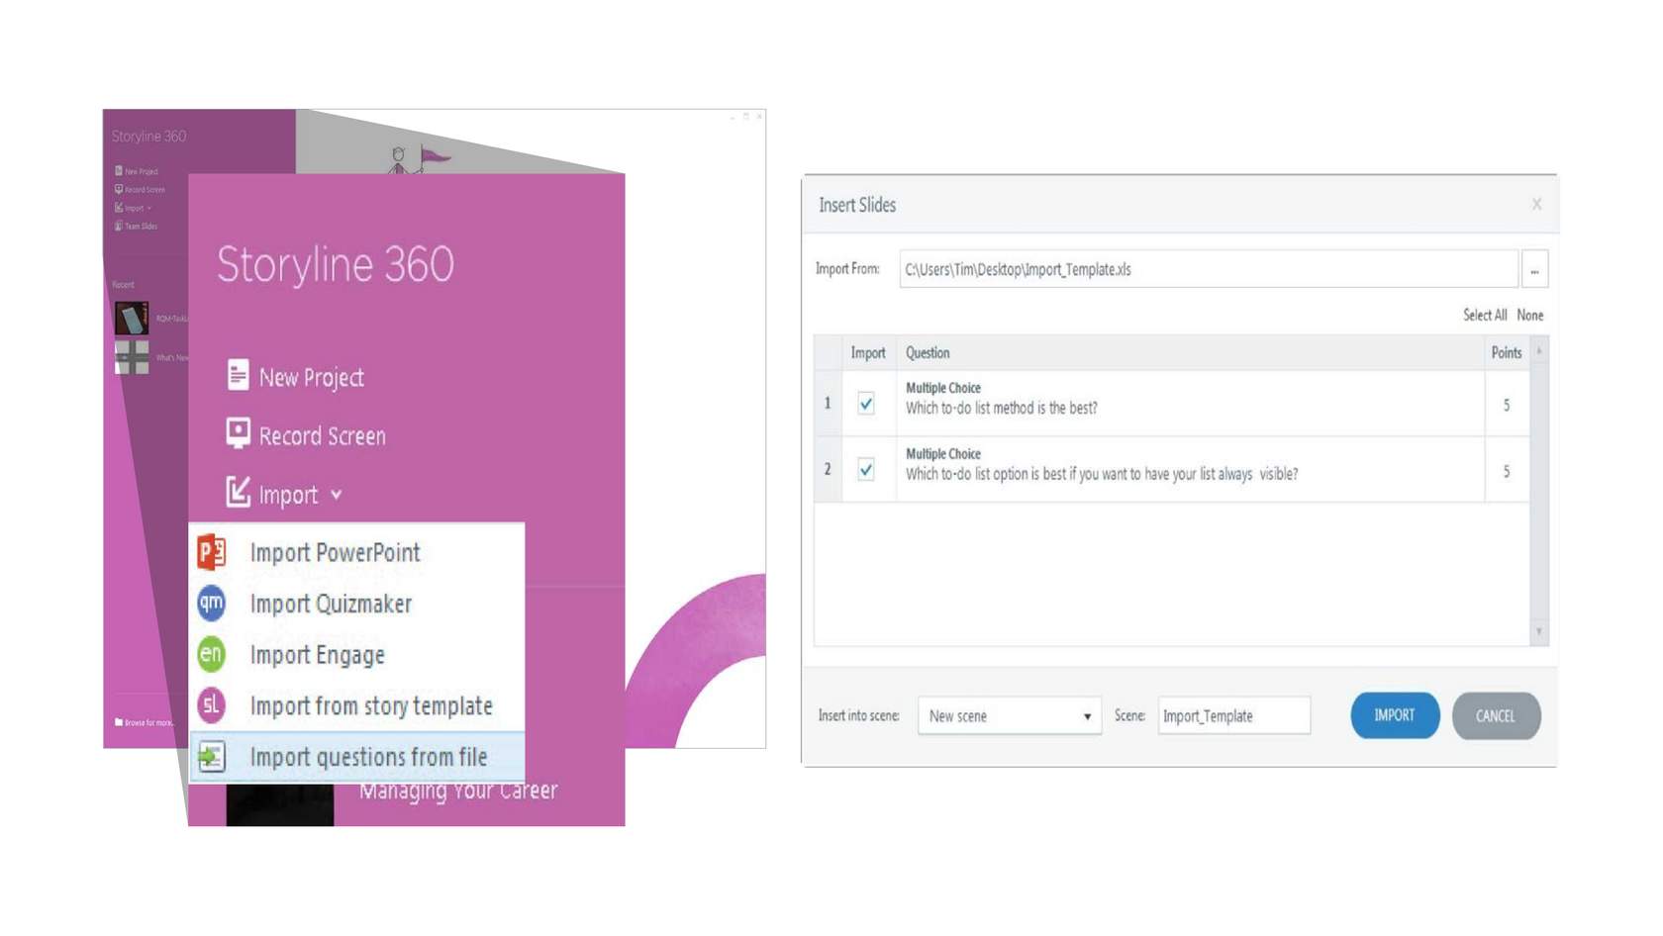Open first recent project thumbnail
The height and width of the screenshot is (936, 1663).
[131, 319]
